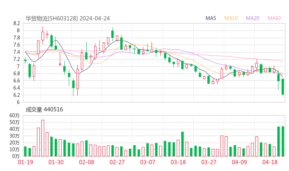The height and width of the screenshot is (171, 289).
Task: Click the MA10 legend label
Action: click(231, 18)
